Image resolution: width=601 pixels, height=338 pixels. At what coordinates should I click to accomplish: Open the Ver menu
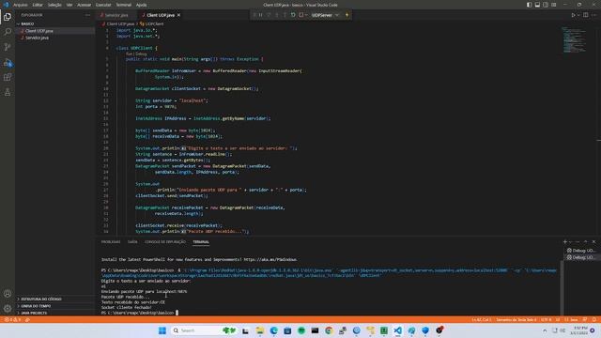69,5
